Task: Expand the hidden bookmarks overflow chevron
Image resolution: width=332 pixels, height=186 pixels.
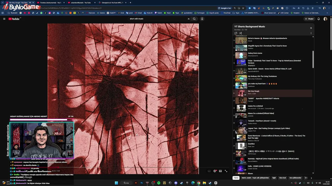Action: (x=328, y=13)
